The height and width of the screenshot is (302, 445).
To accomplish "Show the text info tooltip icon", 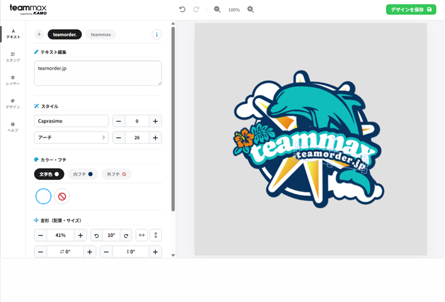I will click(157, 34).
